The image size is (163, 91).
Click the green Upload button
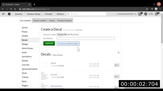pyautogui.click(x=49, y=43)
